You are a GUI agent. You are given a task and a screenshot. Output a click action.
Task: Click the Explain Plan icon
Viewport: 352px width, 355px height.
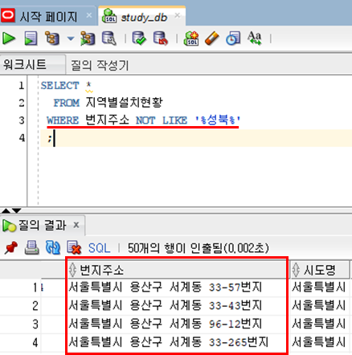point(52,39)
